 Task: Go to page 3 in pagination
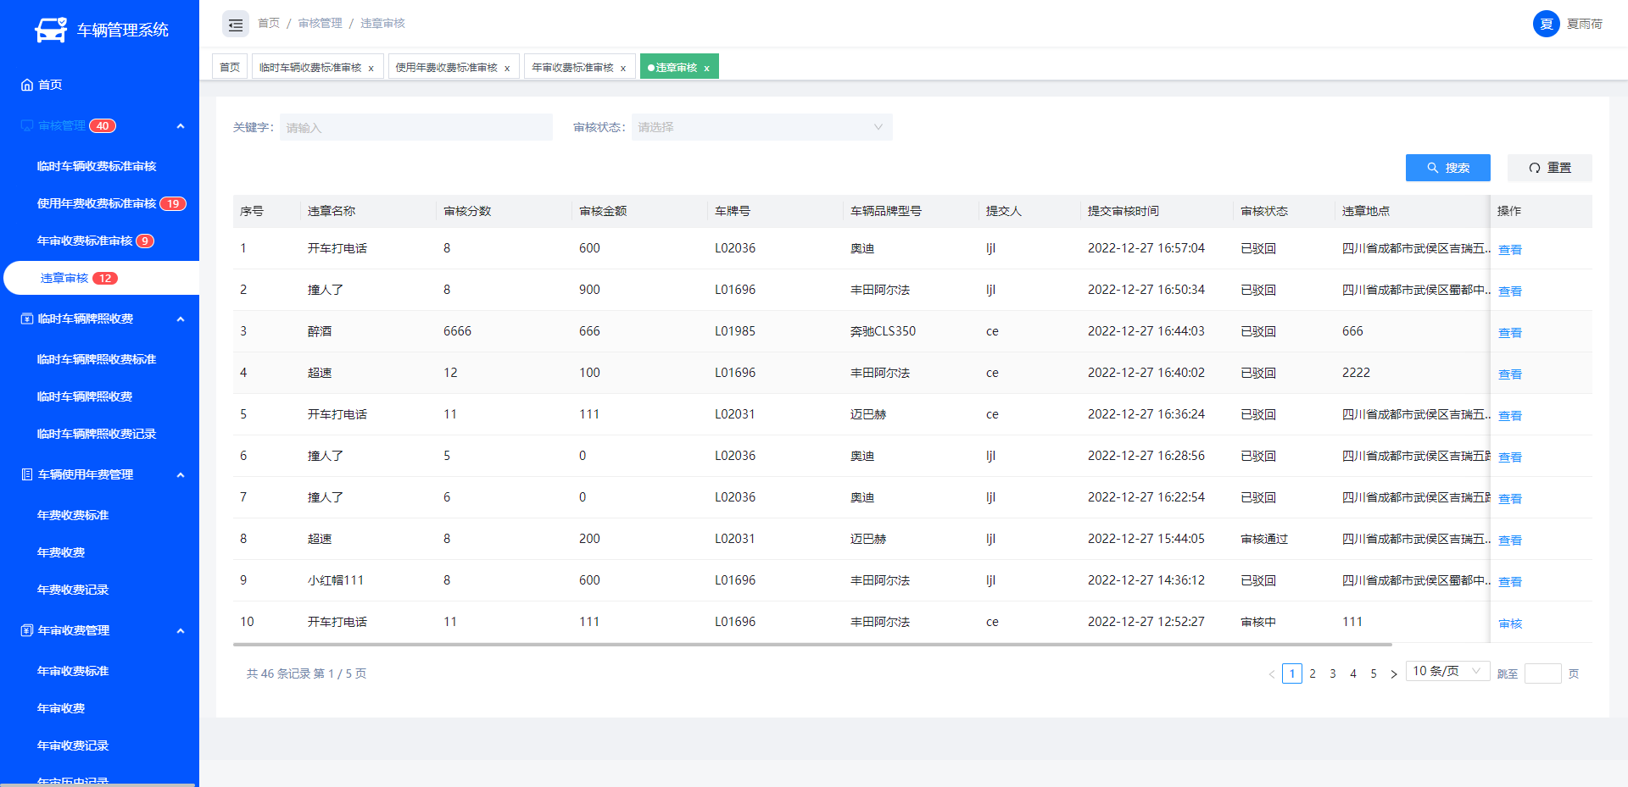(x=1333, y=673)
